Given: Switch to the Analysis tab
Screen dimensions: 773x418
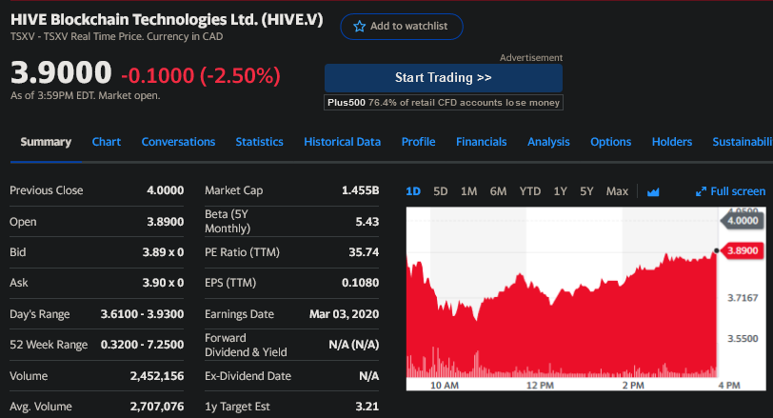Looking at the screenshot, I should (x=548, y=142).
